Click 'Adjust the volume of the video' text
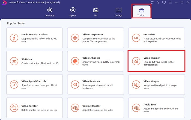 click(x=98, y=110)
